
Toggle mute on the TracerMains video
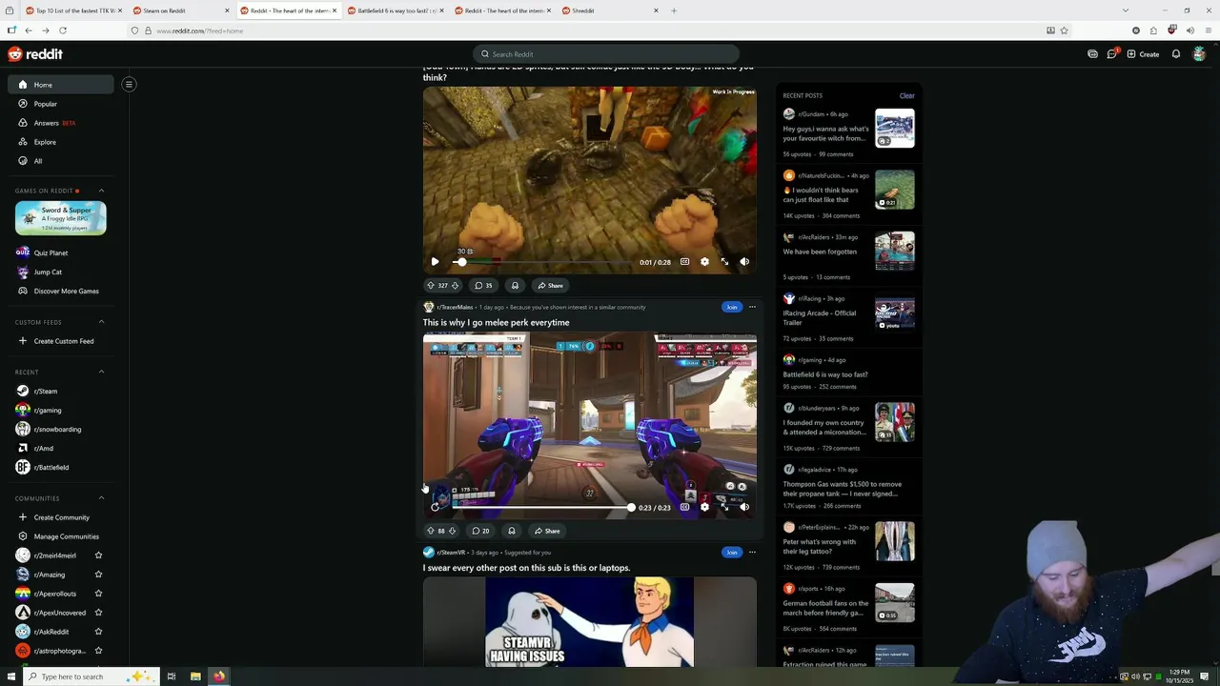tap(744, 508)
